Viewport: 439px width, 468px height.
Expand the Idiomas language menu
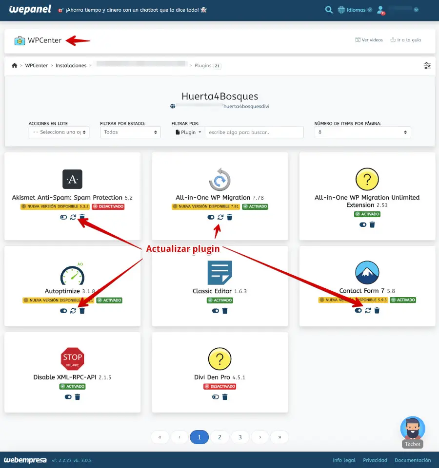355,10
